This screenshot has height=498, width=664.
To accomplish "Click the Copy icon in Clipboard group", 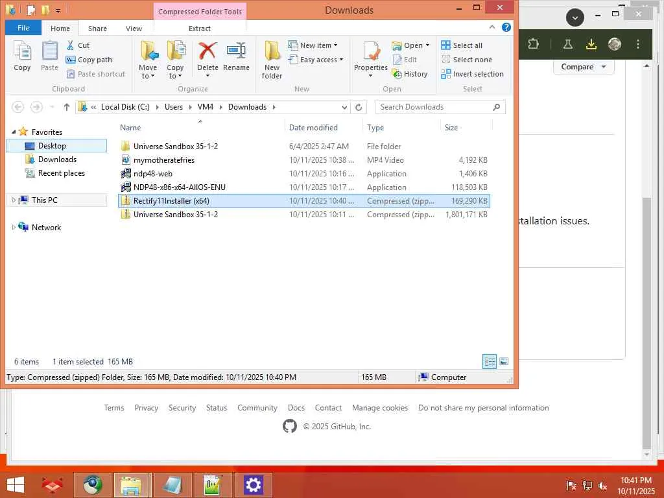I will tap(22, 56).
